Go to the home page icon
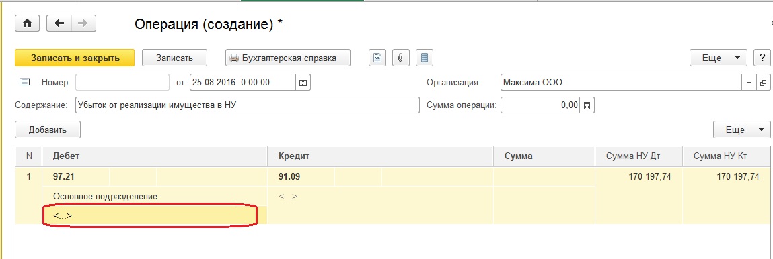The width and height of the screenshot is (773, 259). point(28,23)
